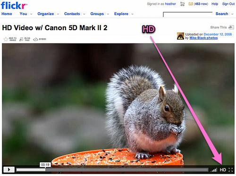Open the (463 new) messages link
236x176 pixels.
coord(201,4)
